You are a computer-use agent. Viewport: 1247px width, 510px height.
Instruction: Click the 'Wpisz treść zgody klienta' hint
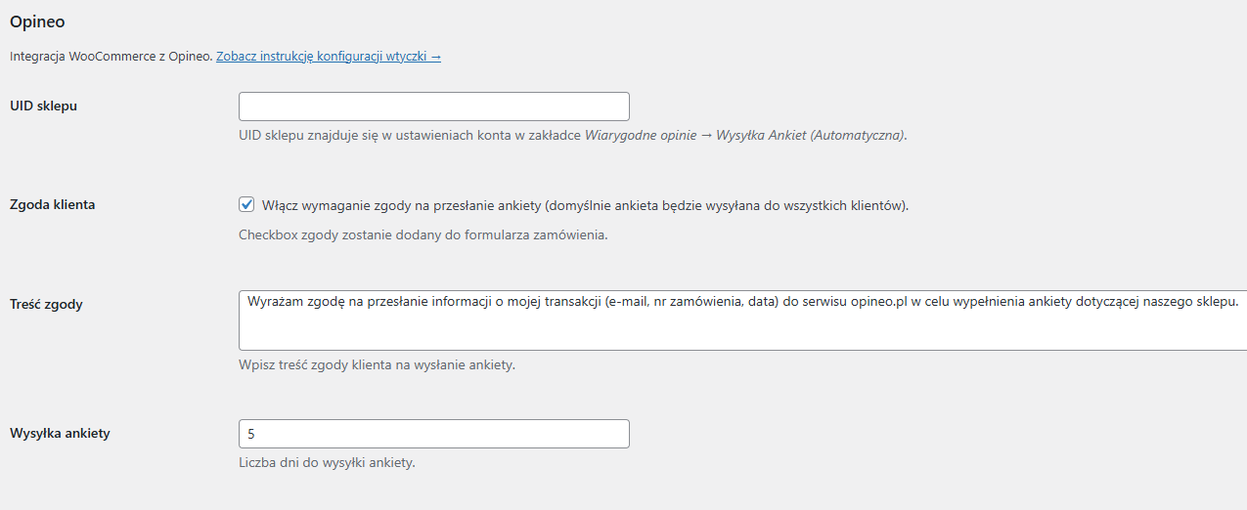[377, 365]
